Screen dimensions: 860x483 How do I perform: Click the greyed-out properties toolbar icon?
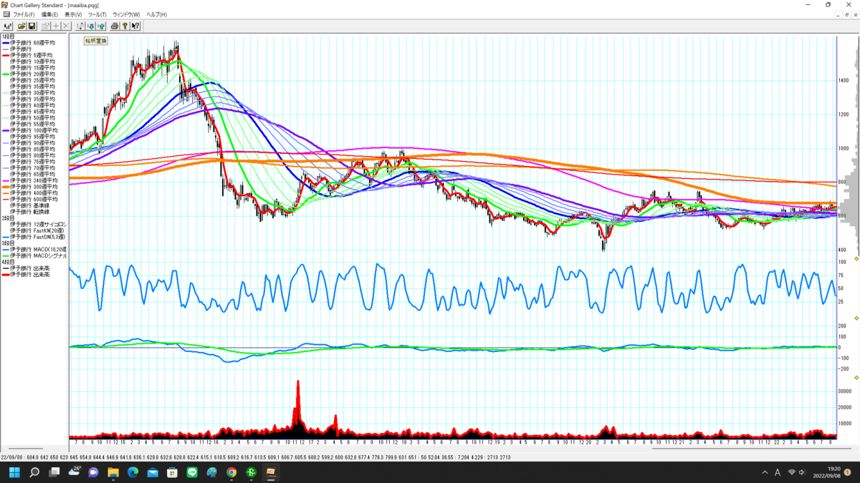pos(45,26)
